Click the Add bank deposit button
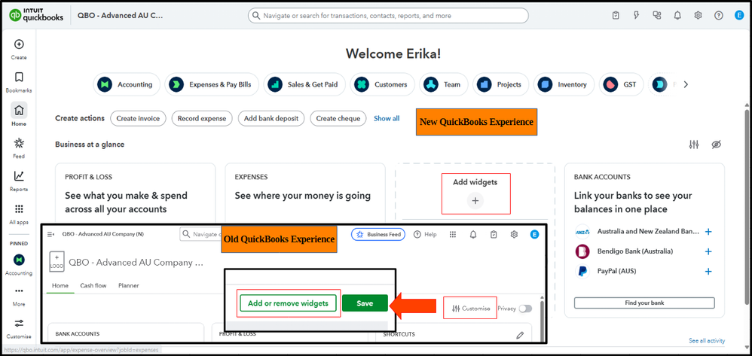 tap(271, 118)
